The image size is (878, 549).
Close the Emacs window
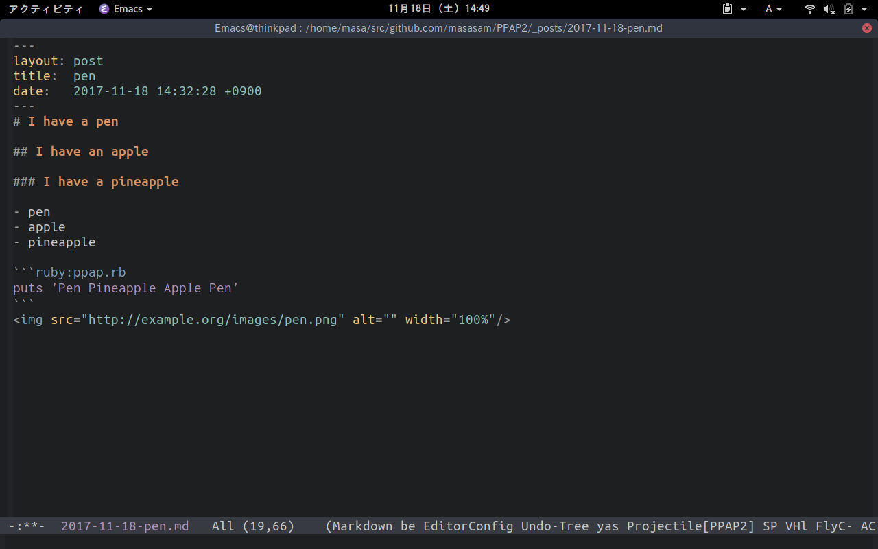[x=867, y=28]
